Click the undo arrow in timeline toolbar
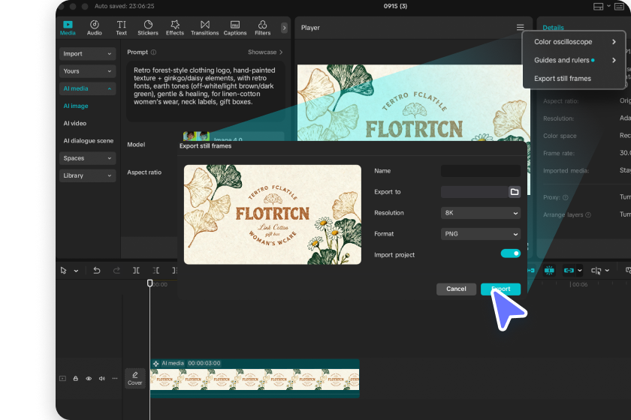 point(97,270)
